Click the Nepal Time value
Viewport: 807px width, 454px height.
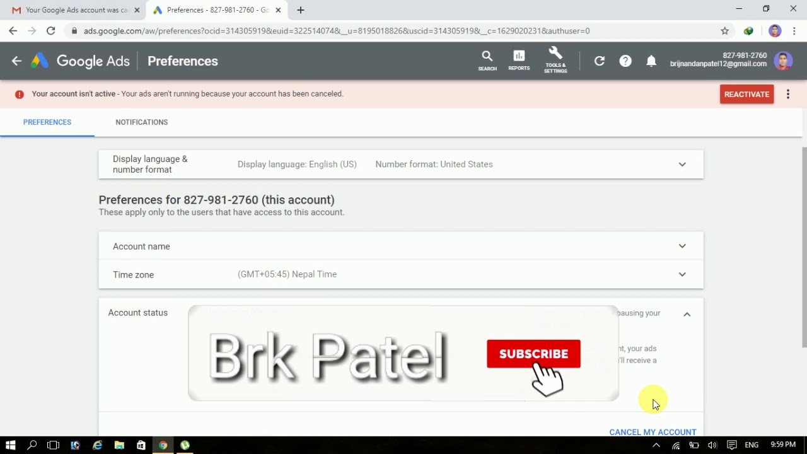[x=287, y=274]
